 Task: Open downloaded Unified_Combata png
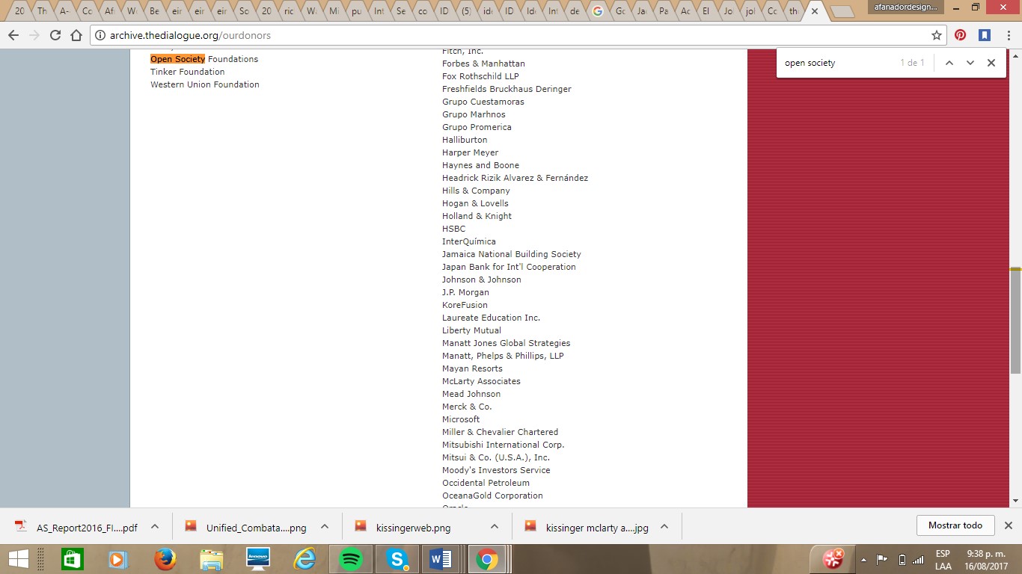[247, 526]
